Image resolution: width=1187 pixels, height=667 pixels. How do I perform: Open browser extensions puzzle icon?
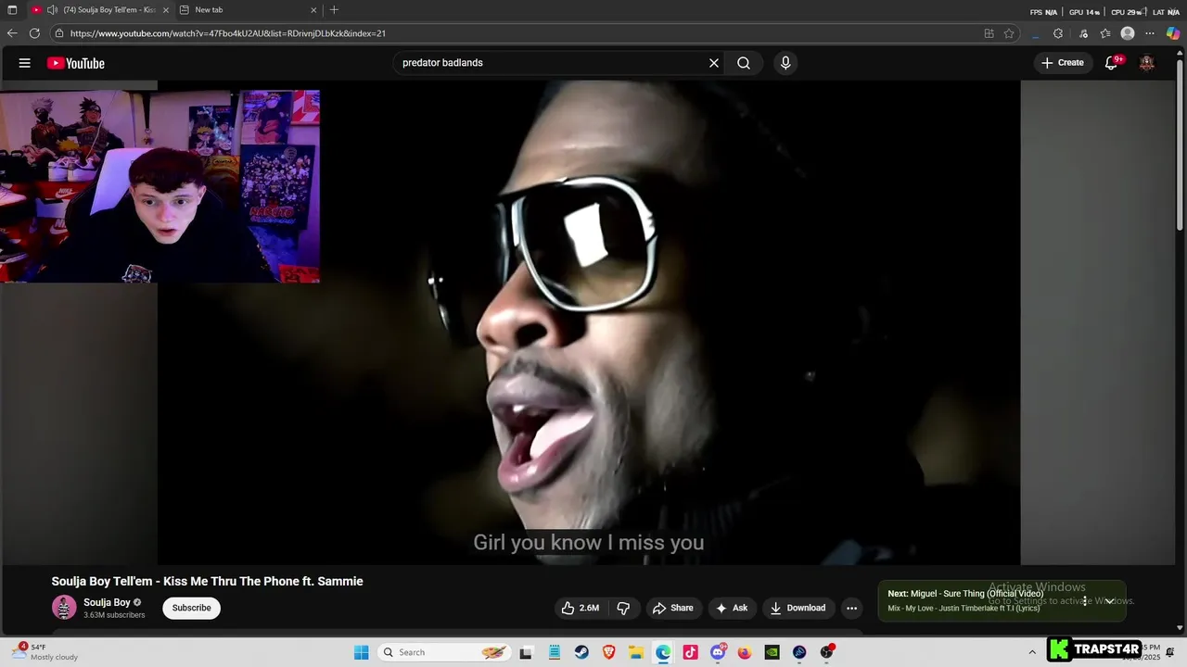point(1058,33)
